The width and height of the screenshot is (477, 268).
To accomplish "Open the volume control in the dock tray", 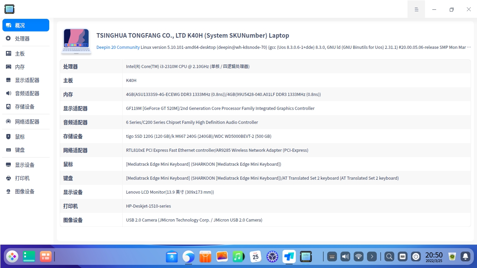I will pyautogui.click(x=345, y=256).
